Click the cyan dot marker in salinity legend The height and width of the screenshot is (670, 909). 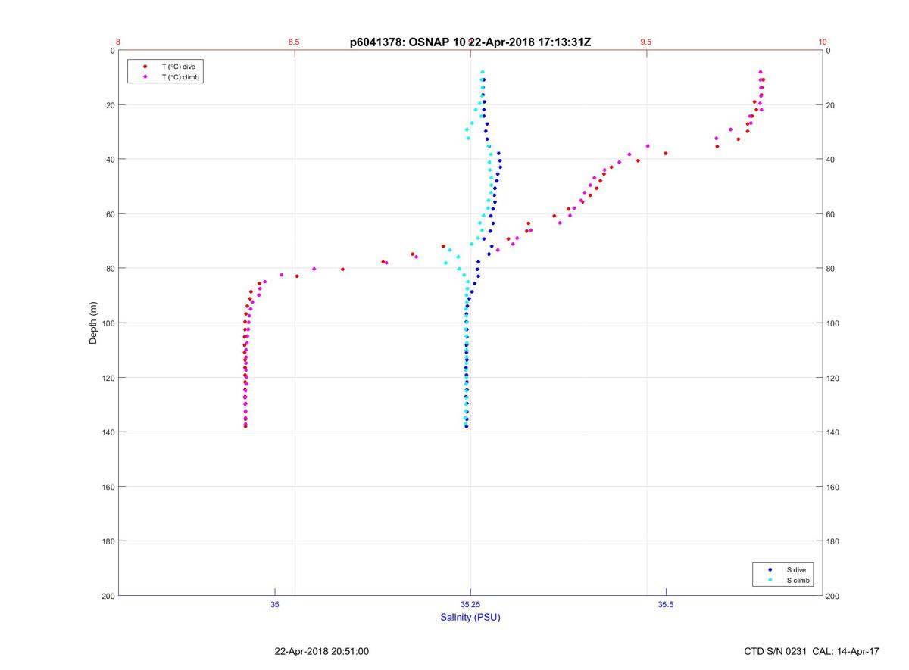[x=770, y=581]
